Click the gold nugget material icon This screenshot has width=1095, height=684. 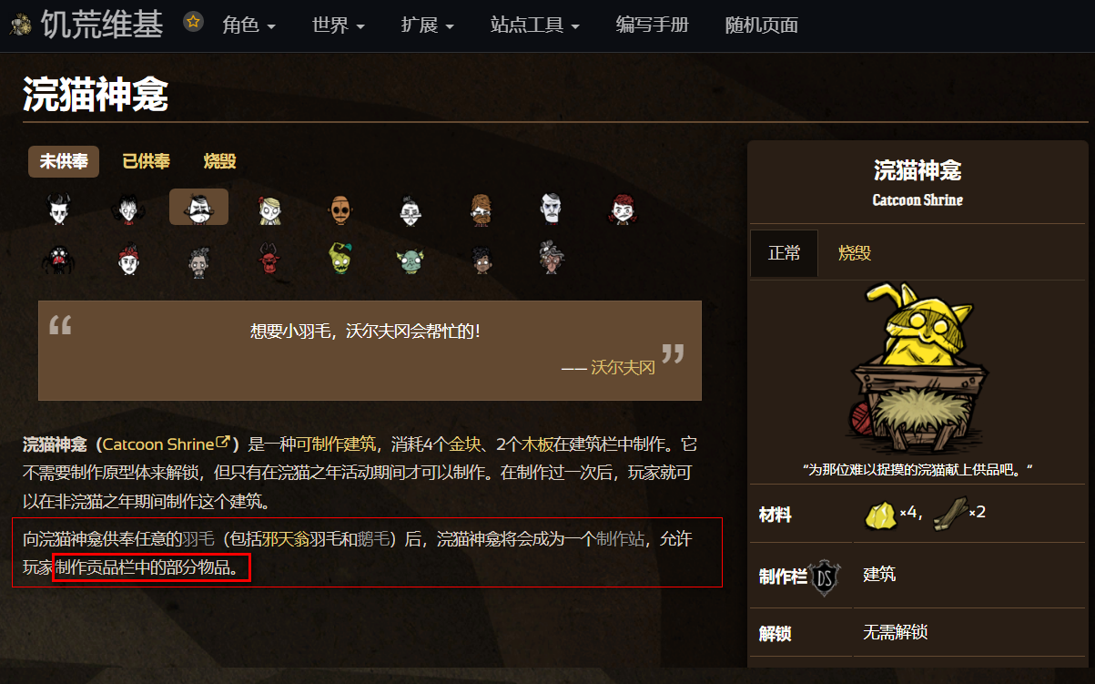click(x=880, y=515)
